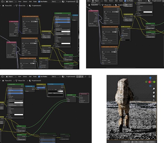Uncheck Clamp Factor on the Mix node
The image size is (164, 143).
pos(122,35)
